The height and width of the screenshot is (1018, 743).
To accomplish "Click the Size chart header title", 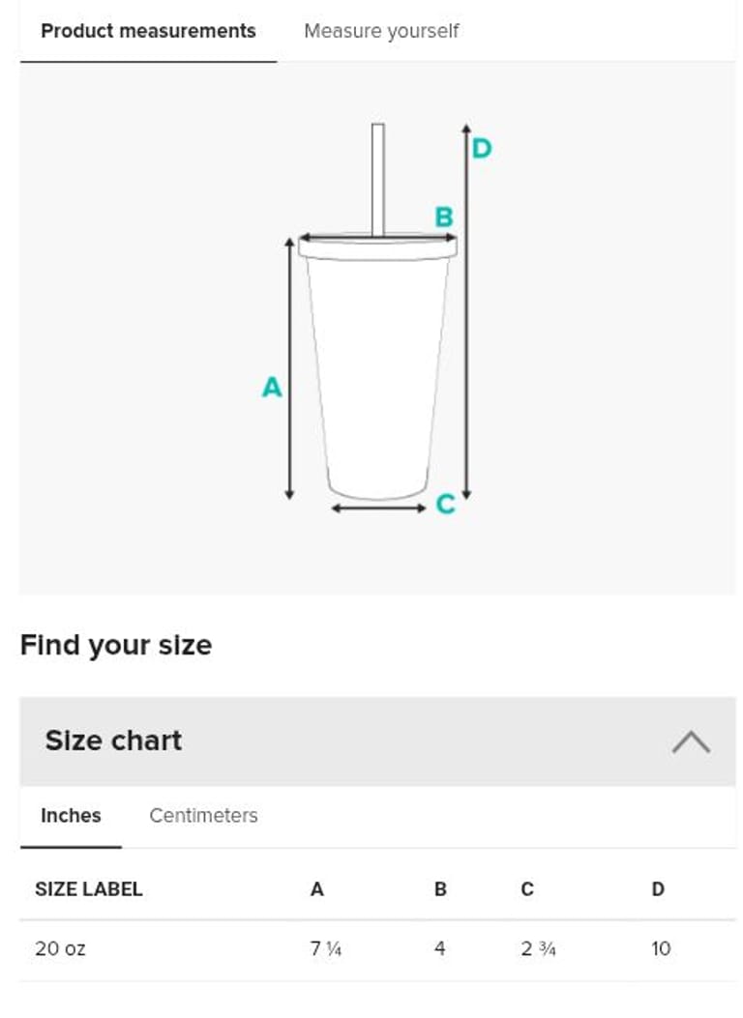I will (113, 741).
